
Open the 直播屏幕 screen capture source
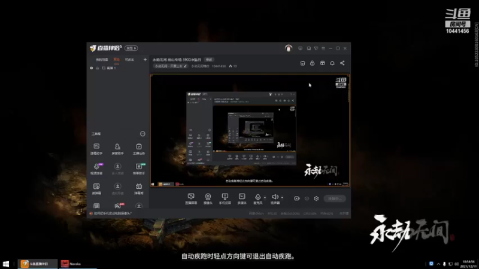[x=191, y=198]
